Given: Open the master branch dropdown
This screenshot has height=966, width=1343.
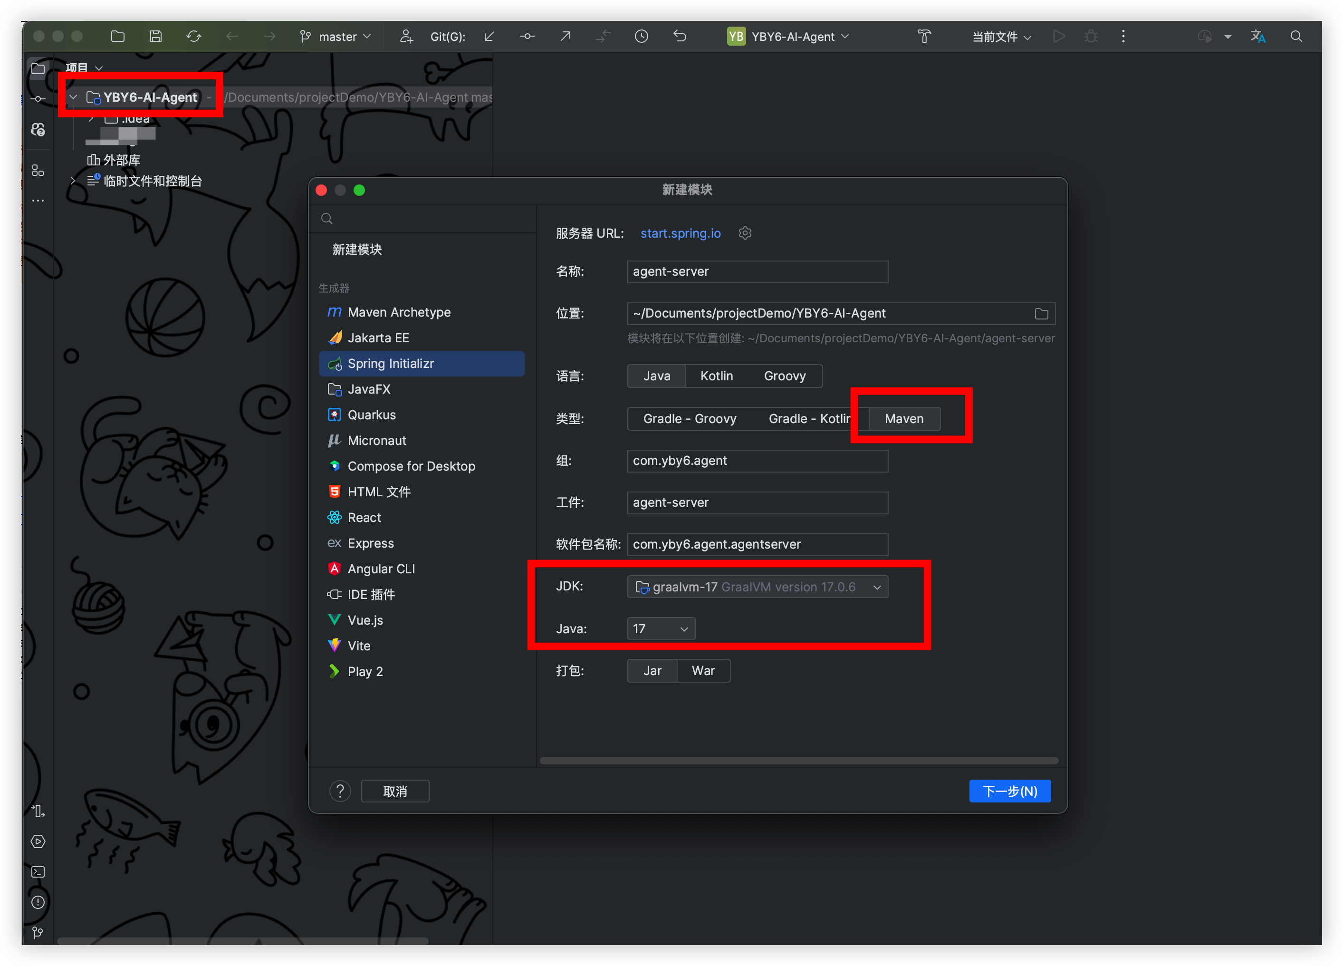Looking at the screenshot, I should (336, 36).
